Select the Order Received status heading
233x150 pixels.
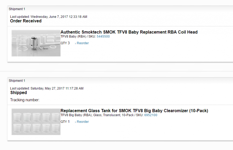point(26,21)
